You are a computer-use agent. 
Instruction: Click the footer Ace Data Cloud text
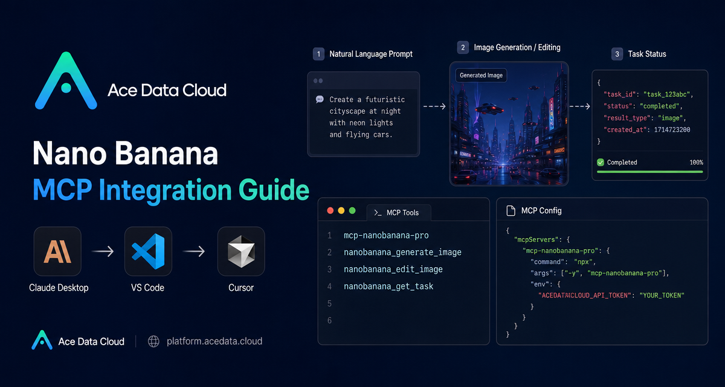(91, 341)
